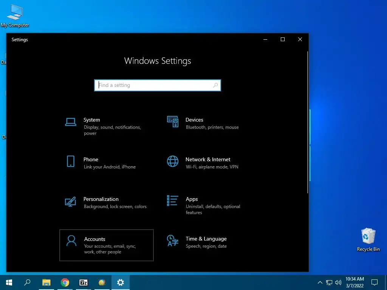Screen dimensions: 387x290
Task: Open the Apps list icon
Action: click(x=172, y=201)
